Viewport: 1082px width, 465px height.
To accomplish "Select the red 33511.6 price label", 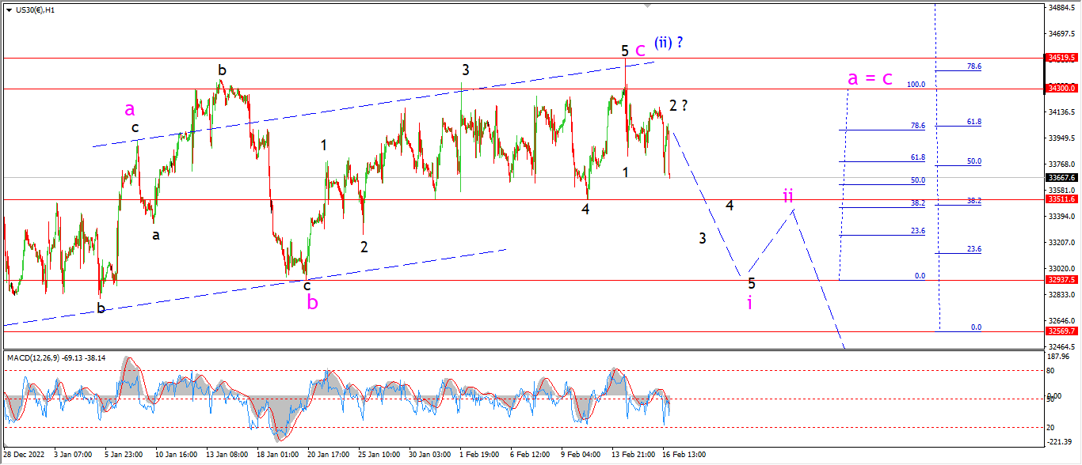I will 1061,199.
